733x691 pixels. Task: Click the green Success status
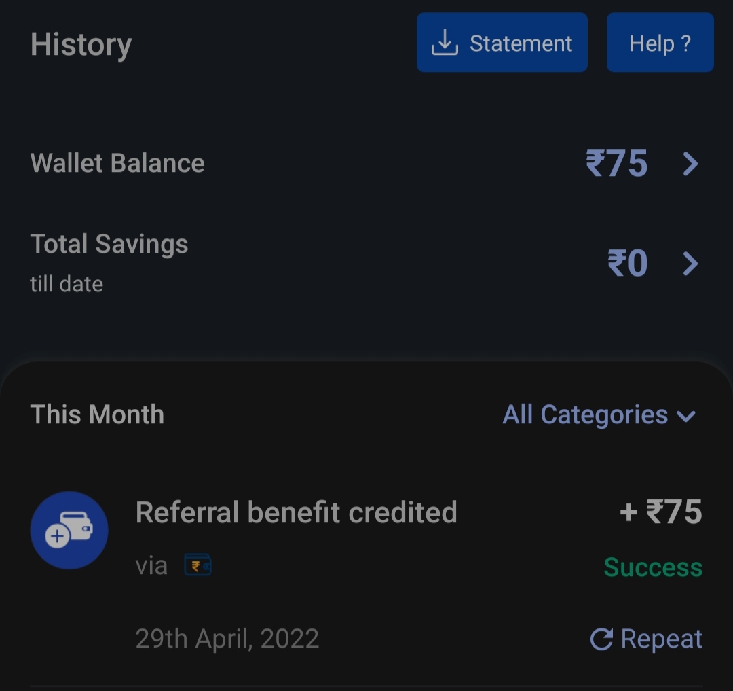653,567
